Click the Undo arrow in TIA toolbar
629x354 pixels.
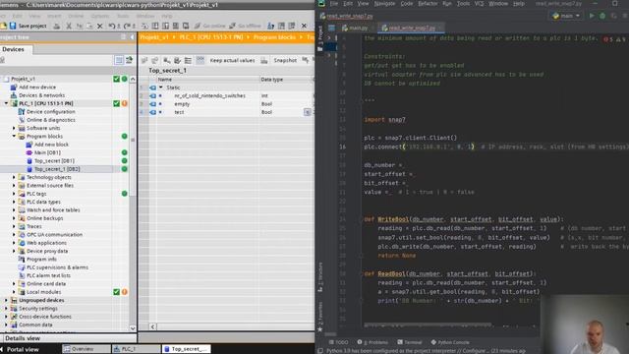(112, 27)
